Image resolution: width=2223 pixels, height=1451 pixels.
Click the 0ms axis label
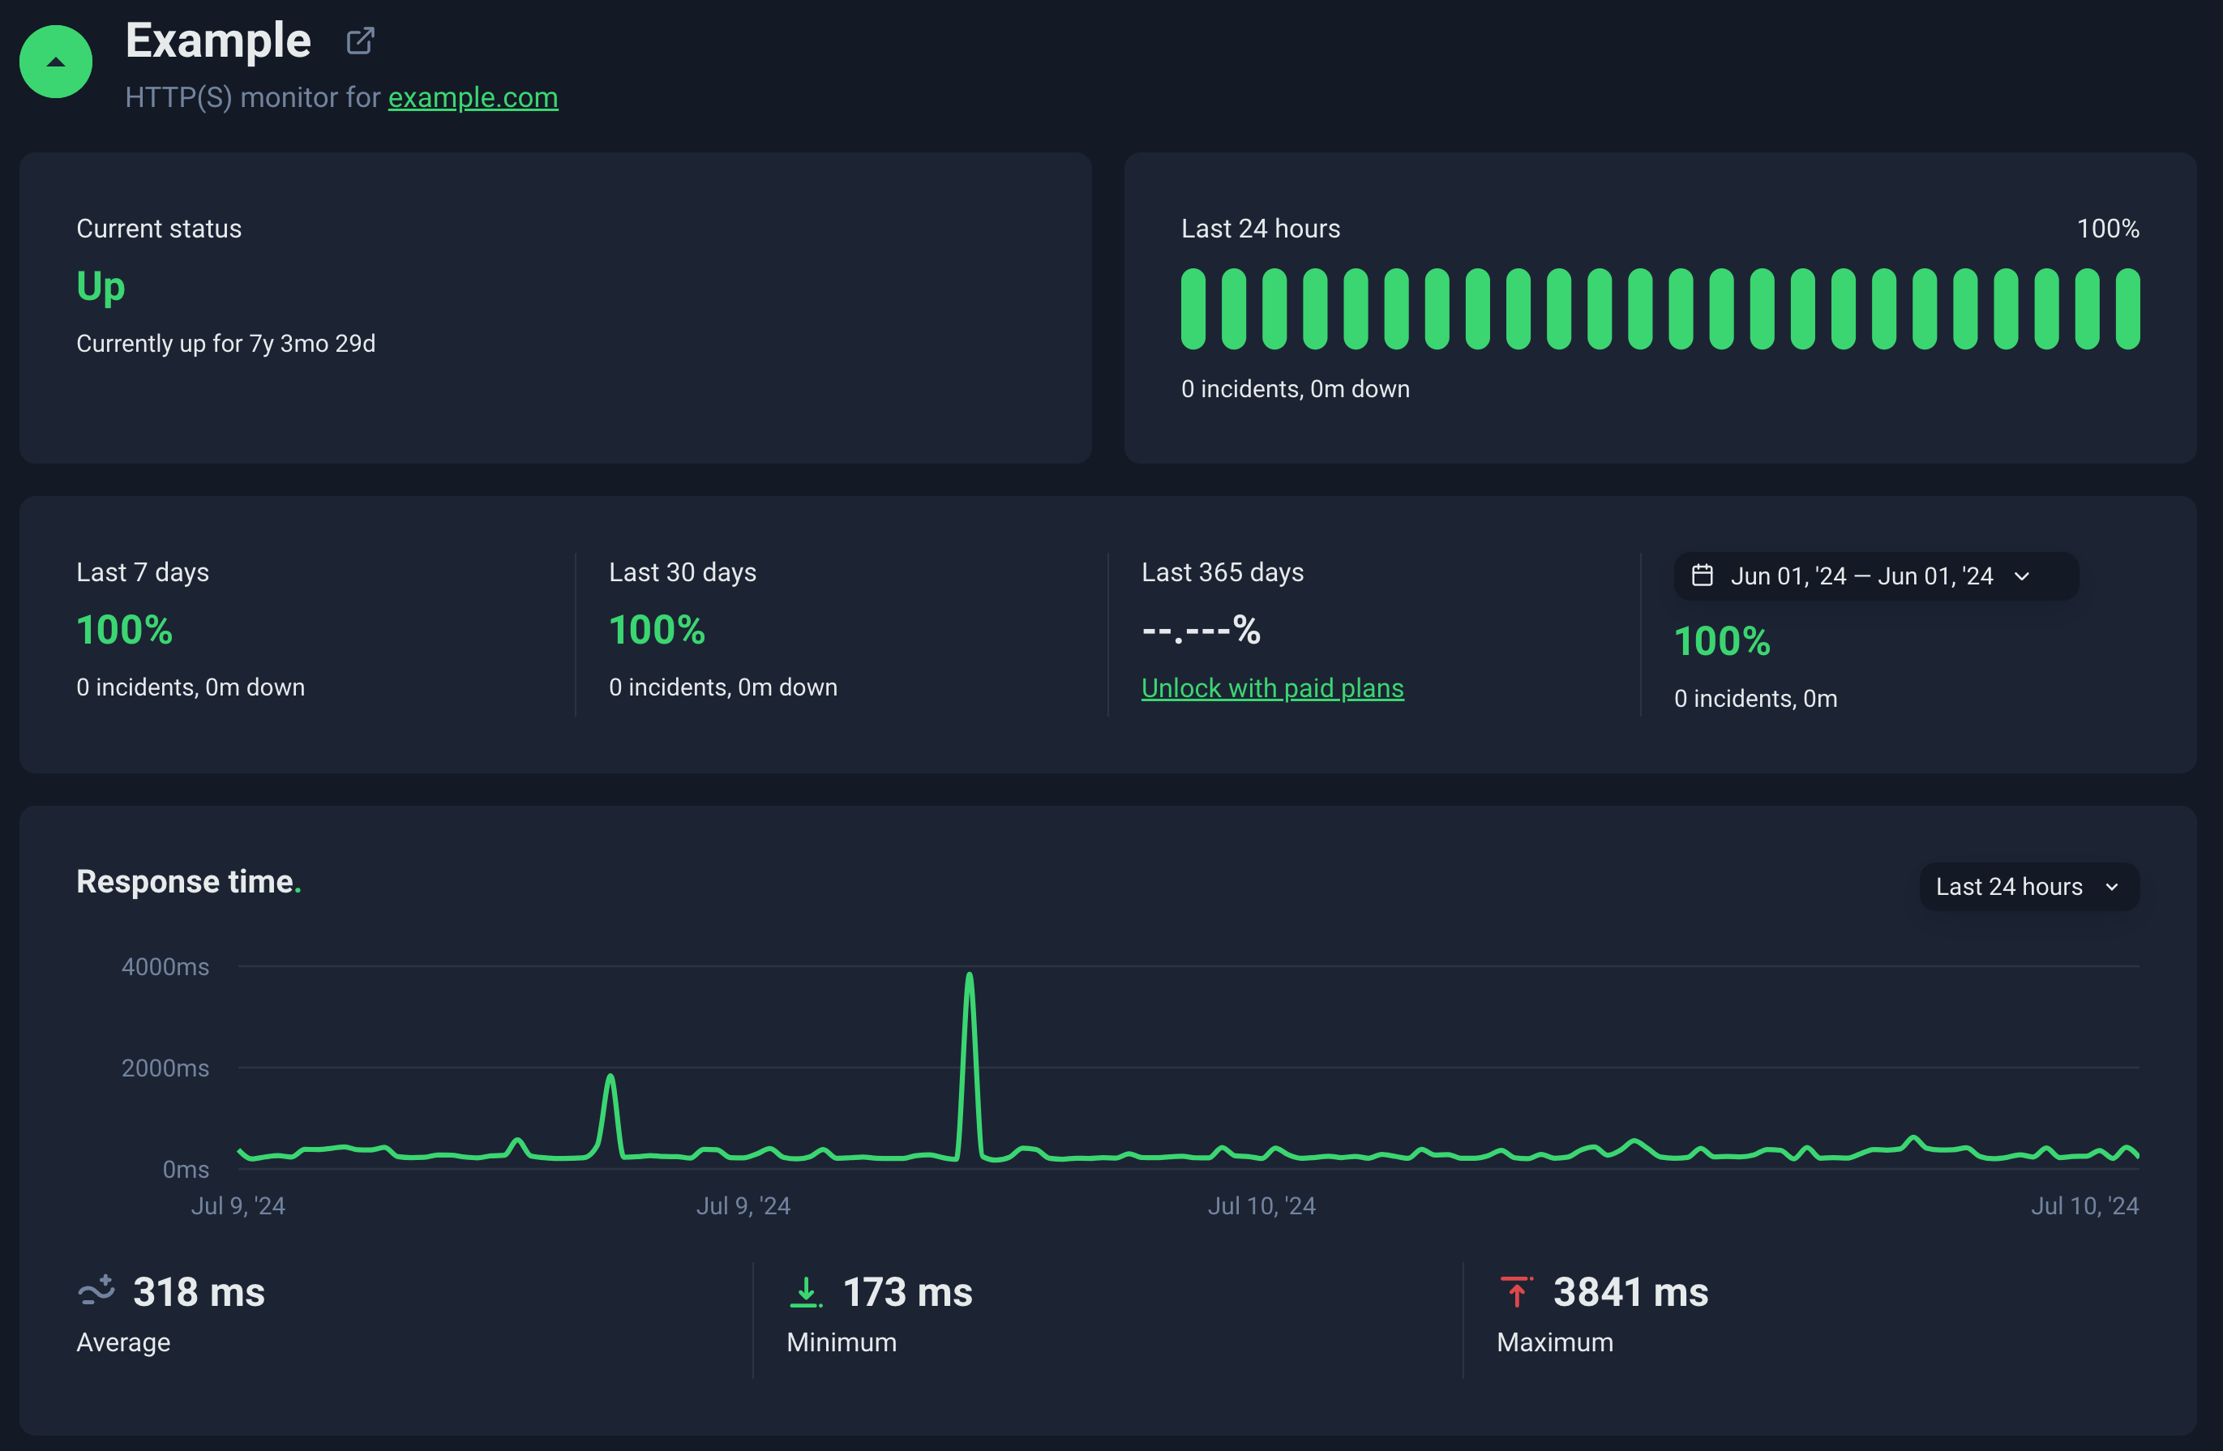[186, 1169]
